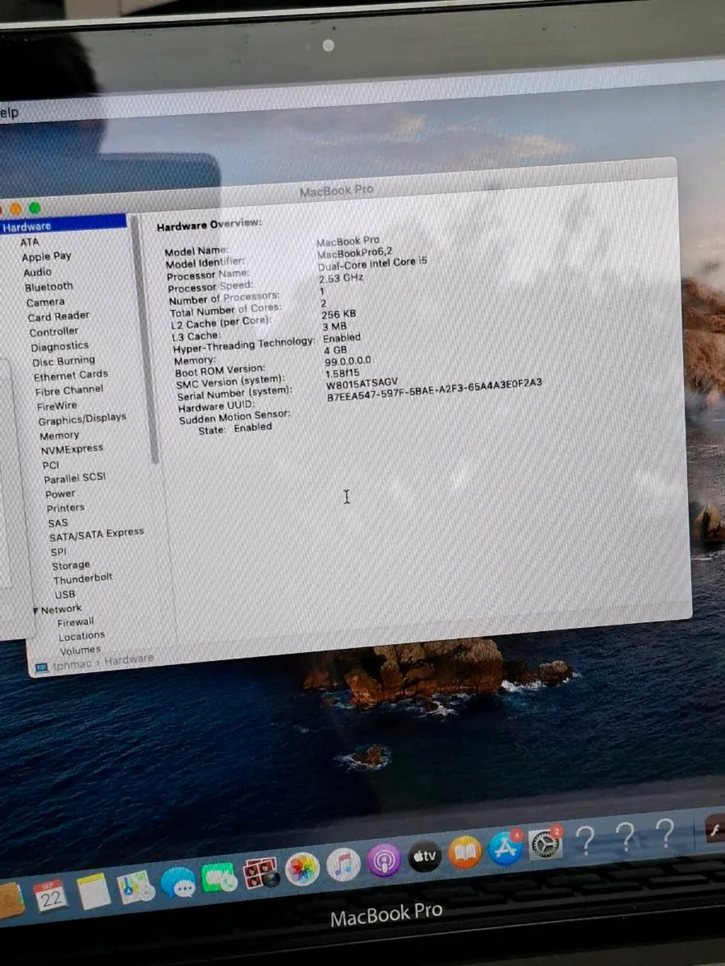
Task: Select USB in the sidebar
Action: (x=65, y=594)
